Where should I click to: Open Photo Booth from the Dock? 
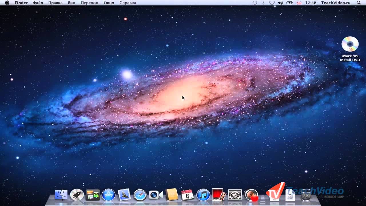[x=219, y=195]
